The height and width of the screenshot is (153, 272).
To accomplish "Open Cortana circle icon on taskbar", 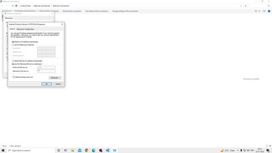I will click(59, 150).
